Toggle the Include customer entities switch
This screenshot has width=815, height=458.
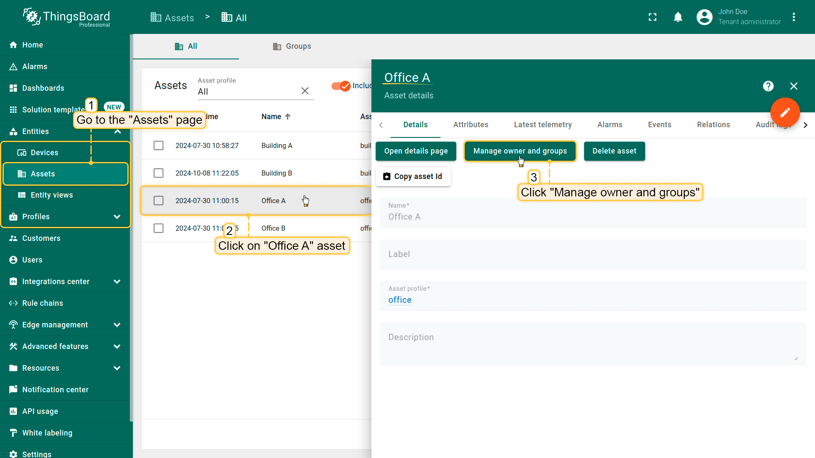point(341,86)
